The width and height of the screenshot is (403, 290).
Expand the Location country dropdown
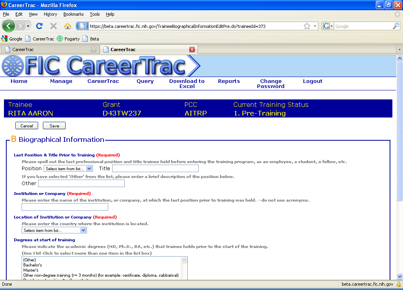(54, 230)
